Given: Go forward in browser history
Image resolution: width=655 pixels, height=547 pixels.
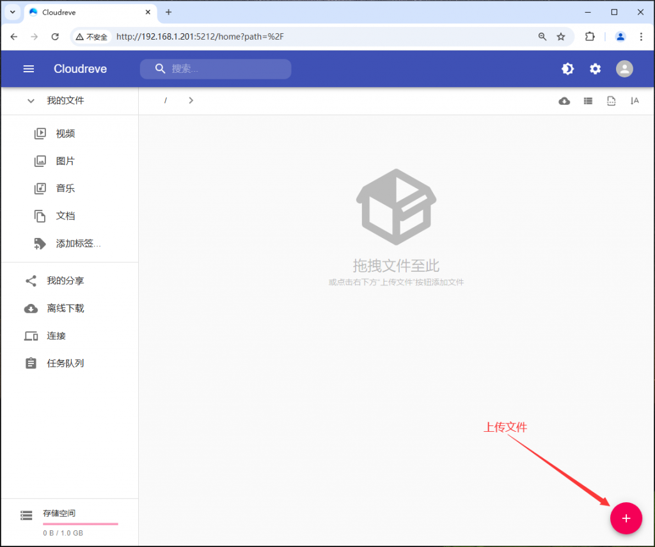Looking at the screenshot, I should pos(35,36).
